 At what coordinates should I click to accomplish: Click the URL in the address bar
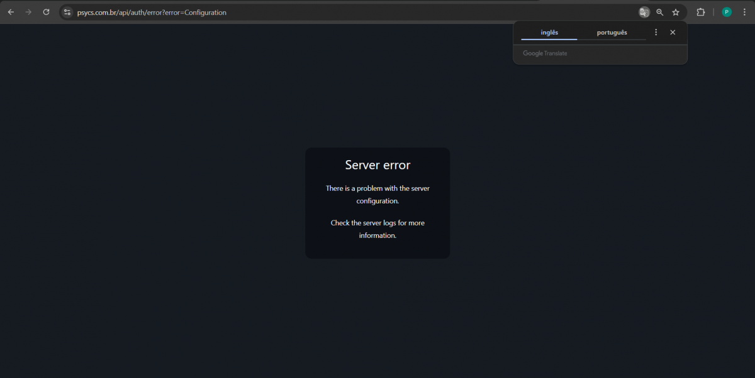pyautogui.click(x=152, y=13)
